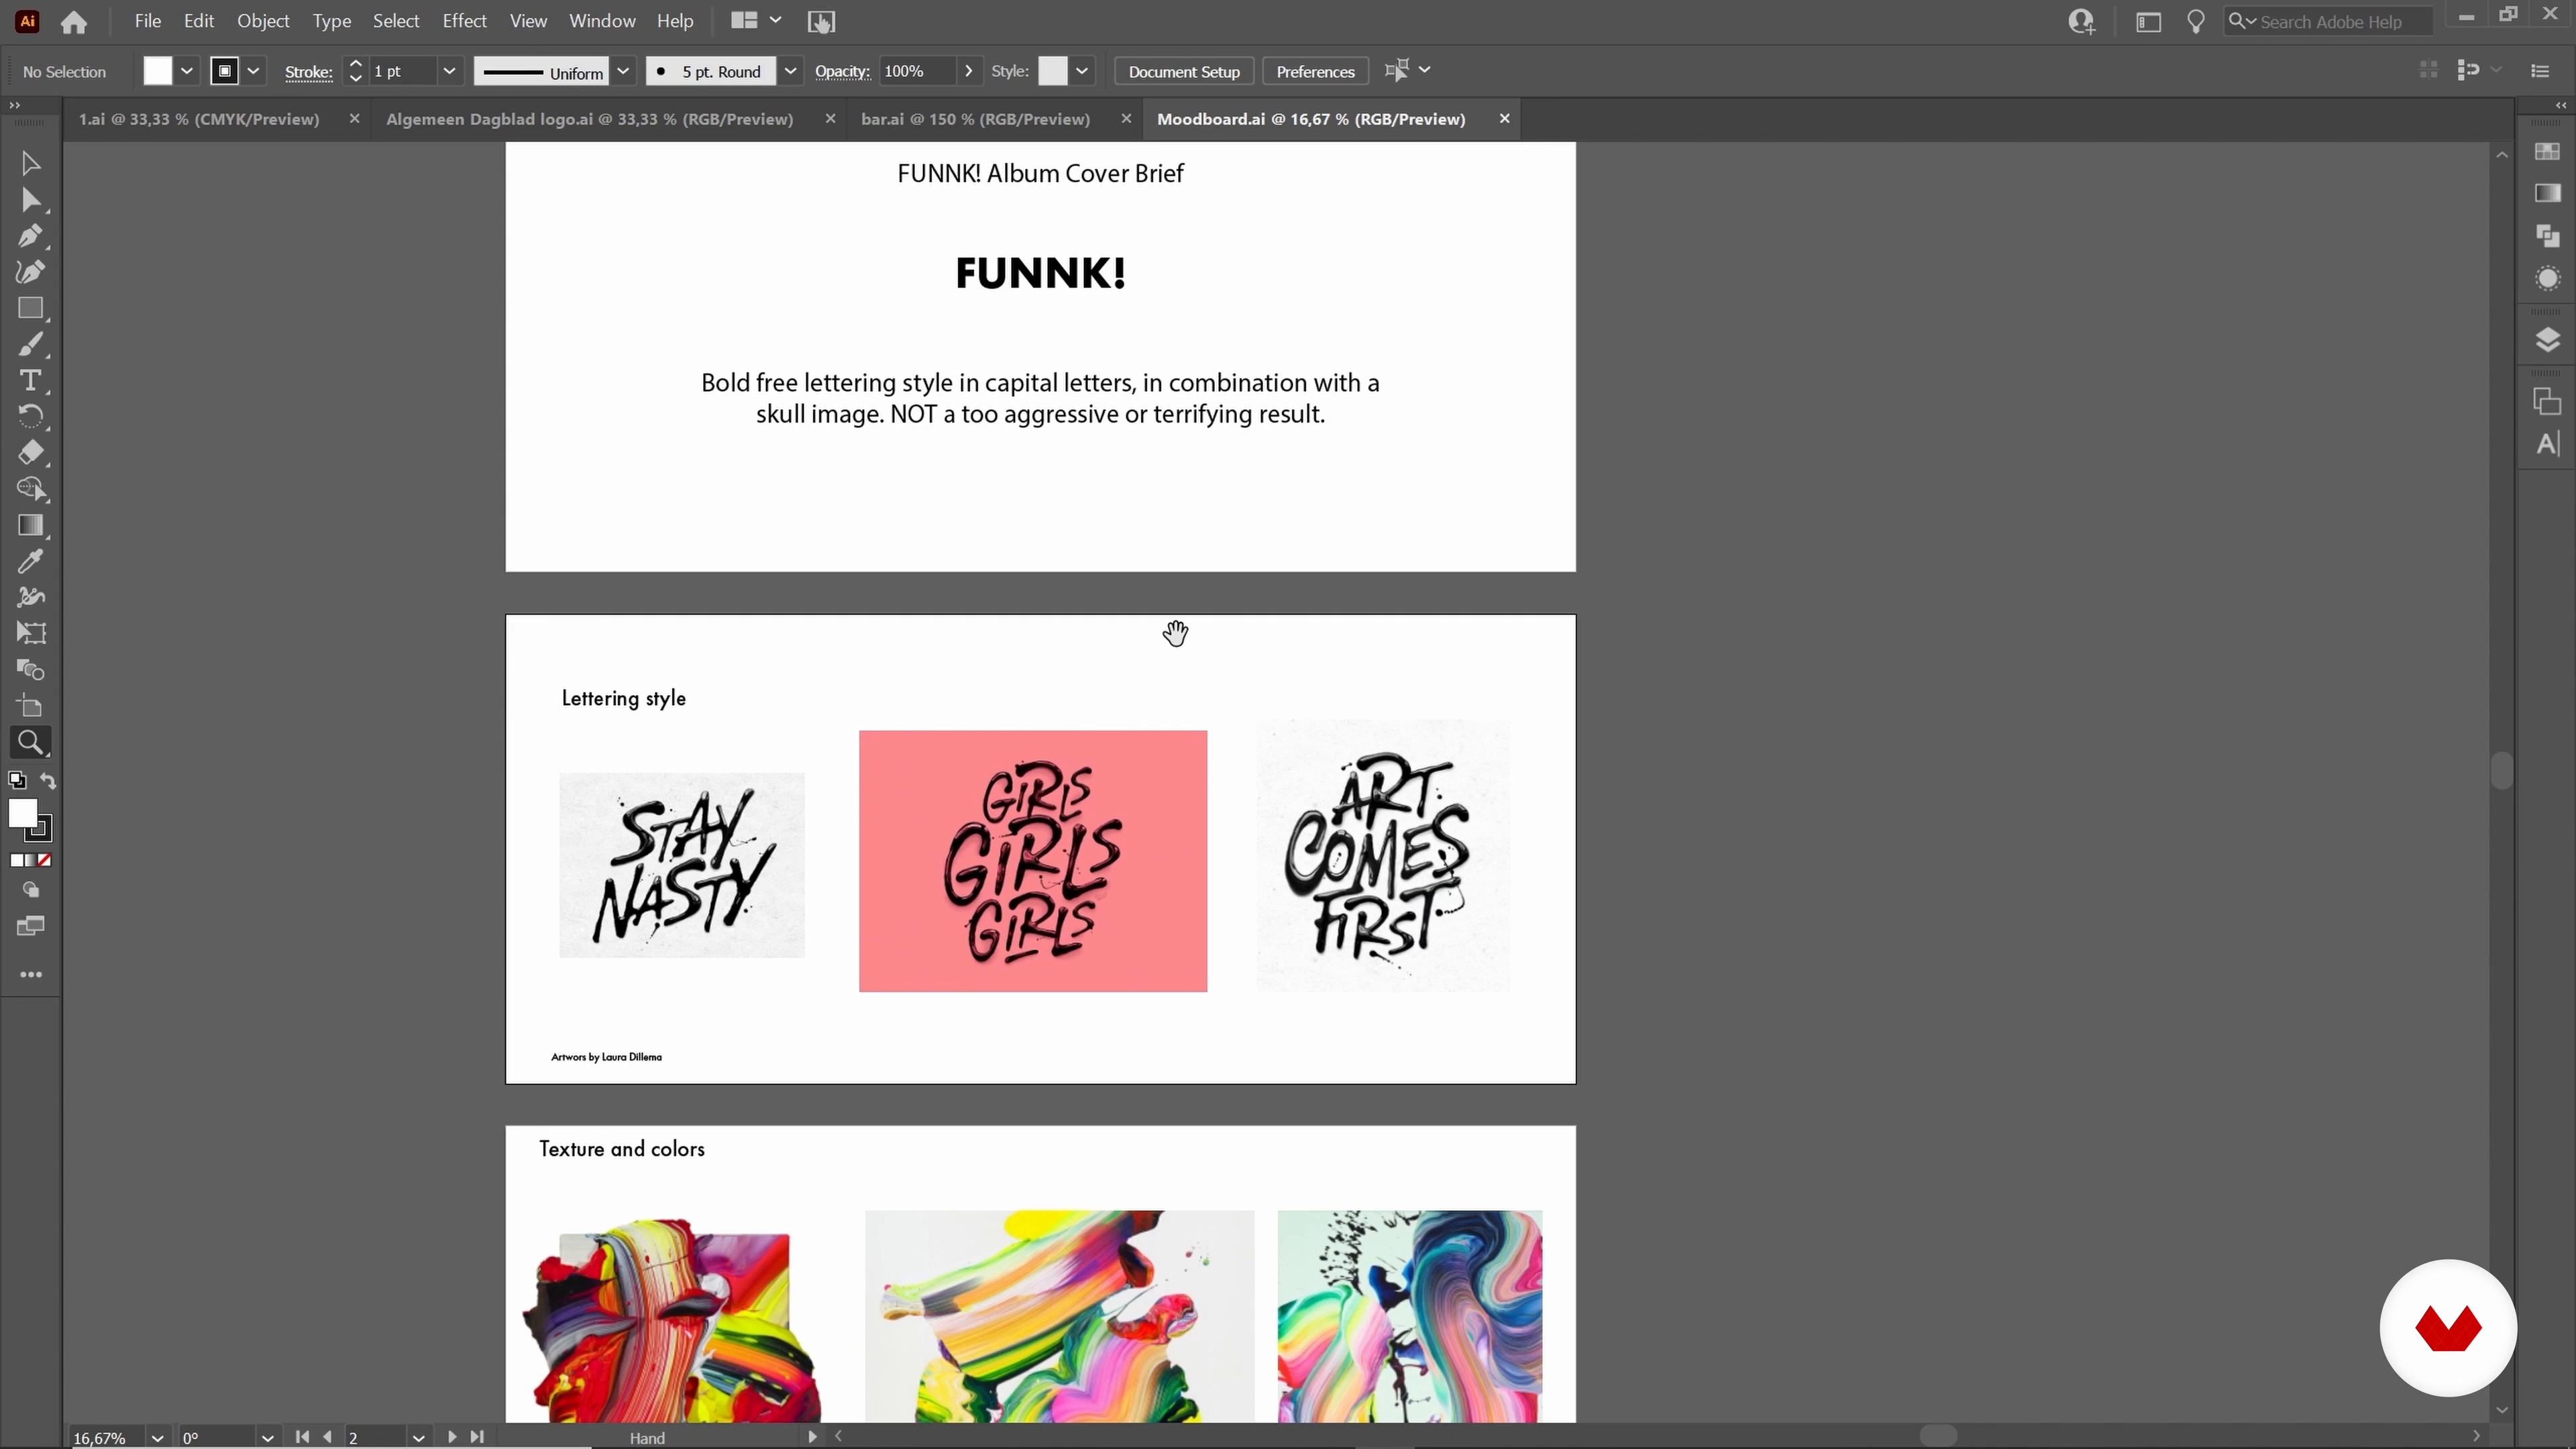Image resolution: width=2576 pixels, height=1449 pixels.
Task: Set paint mode to None
Action: click(44, 860)
